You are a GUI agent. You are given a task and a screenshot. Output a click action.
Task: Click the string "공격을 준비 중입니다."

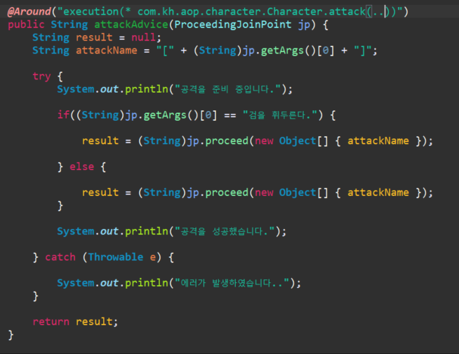[227, 89]
